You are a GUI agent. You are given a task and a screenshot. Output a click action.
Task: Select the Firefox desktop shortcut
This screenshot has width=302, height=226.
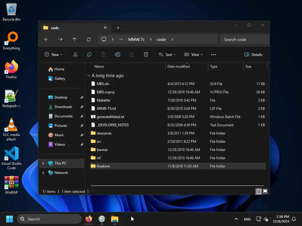(x=12, y=69)
